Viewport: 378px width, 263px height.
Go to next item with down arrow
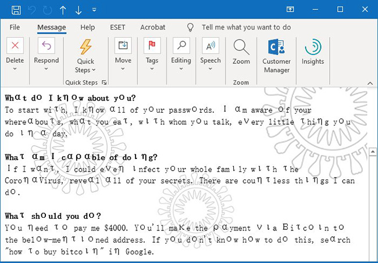(x=79, y=9)
